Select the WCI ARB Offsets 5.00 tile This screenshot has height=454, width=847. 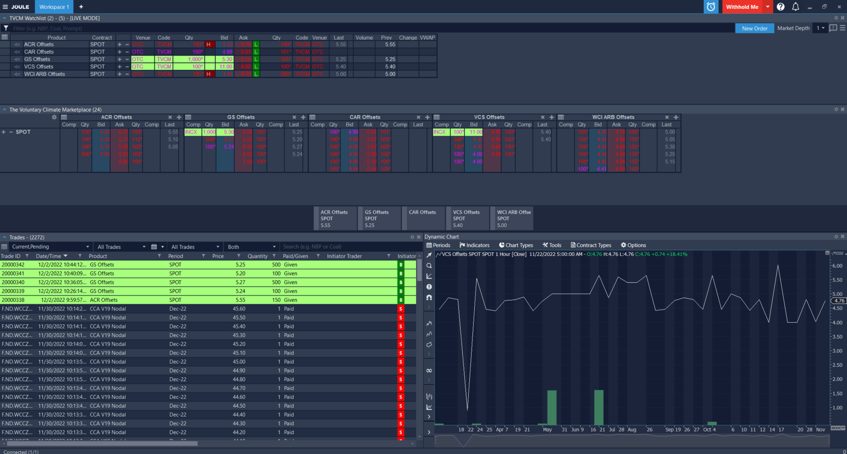[512, 218]
